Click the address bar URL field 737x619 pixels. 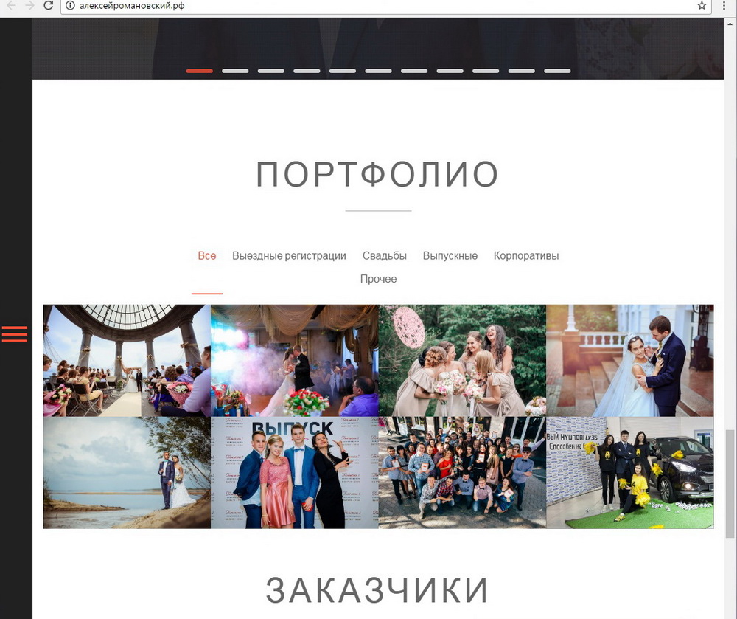368,6
